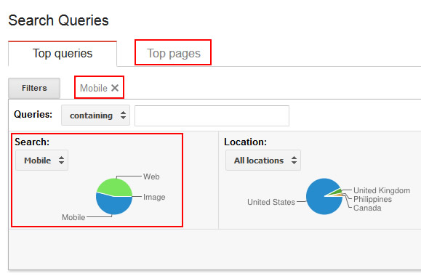Click the Mobile filter chip label
This screenshot has height=276, width=421.
tap(94, 88)
